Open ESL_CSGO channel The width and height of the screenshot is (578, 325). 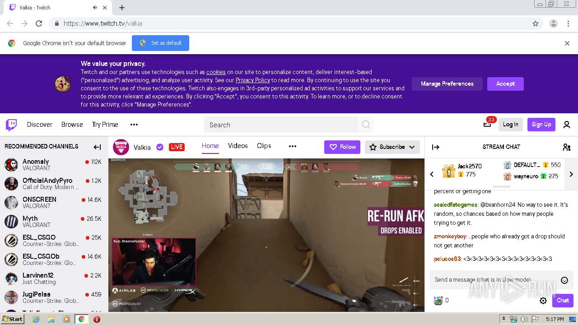[x=54, y=241]
